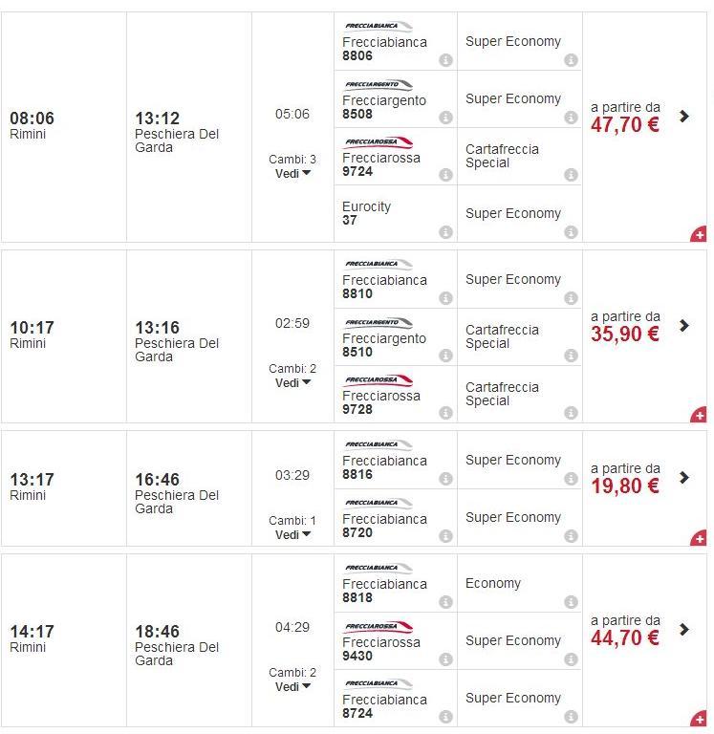Screen dimensions: 714x734
Task: Click red plus icon on 13:17 journey
Action: coord(699,538)
